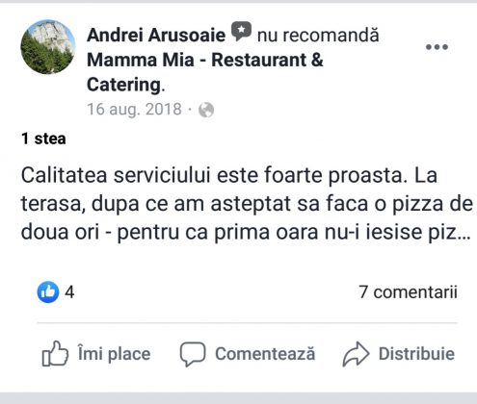The height and width of the screenshot is (404, 477).
Task: Show who reacted via the 4 count
Action: (69, 292)
